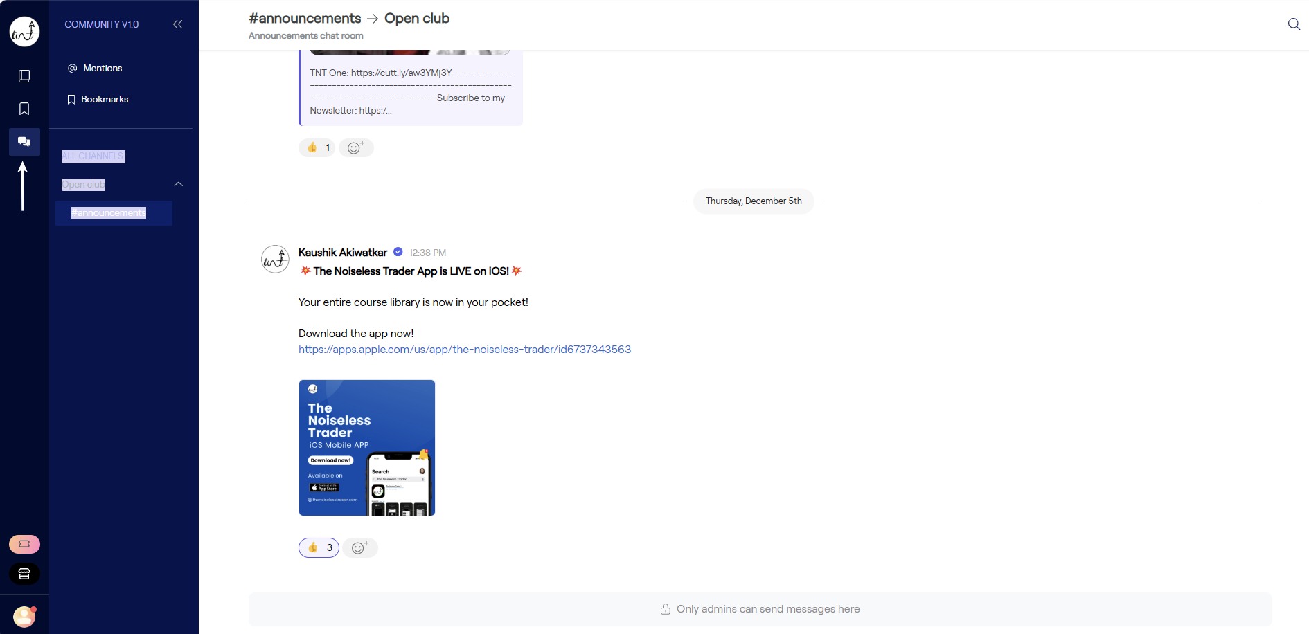Click the Kaushik Akiwatkar author name

click(x=343, y=253)
